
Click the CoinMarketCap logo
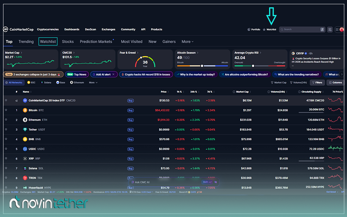tap(18, 29)
